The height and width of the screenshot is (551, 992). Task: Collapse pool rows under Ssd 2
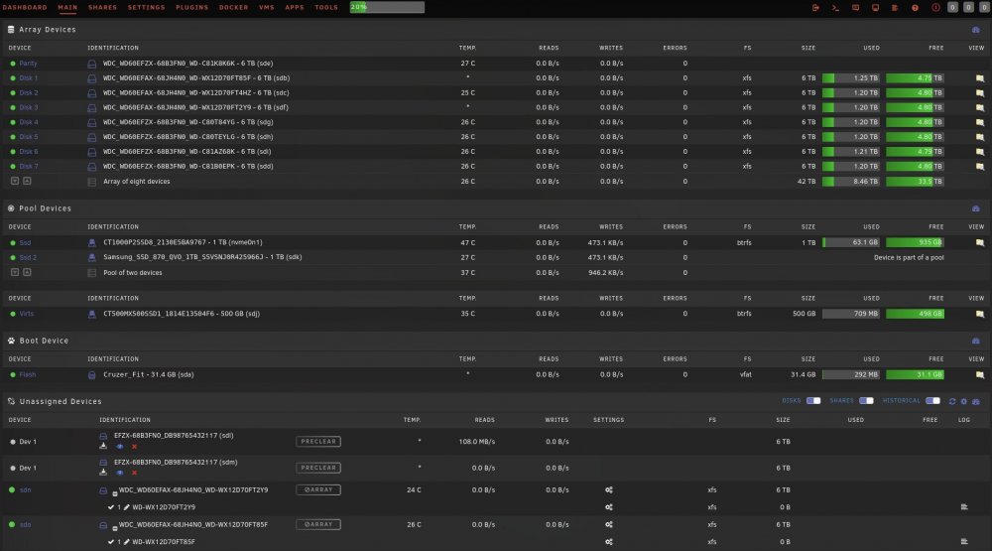[15, 272]
